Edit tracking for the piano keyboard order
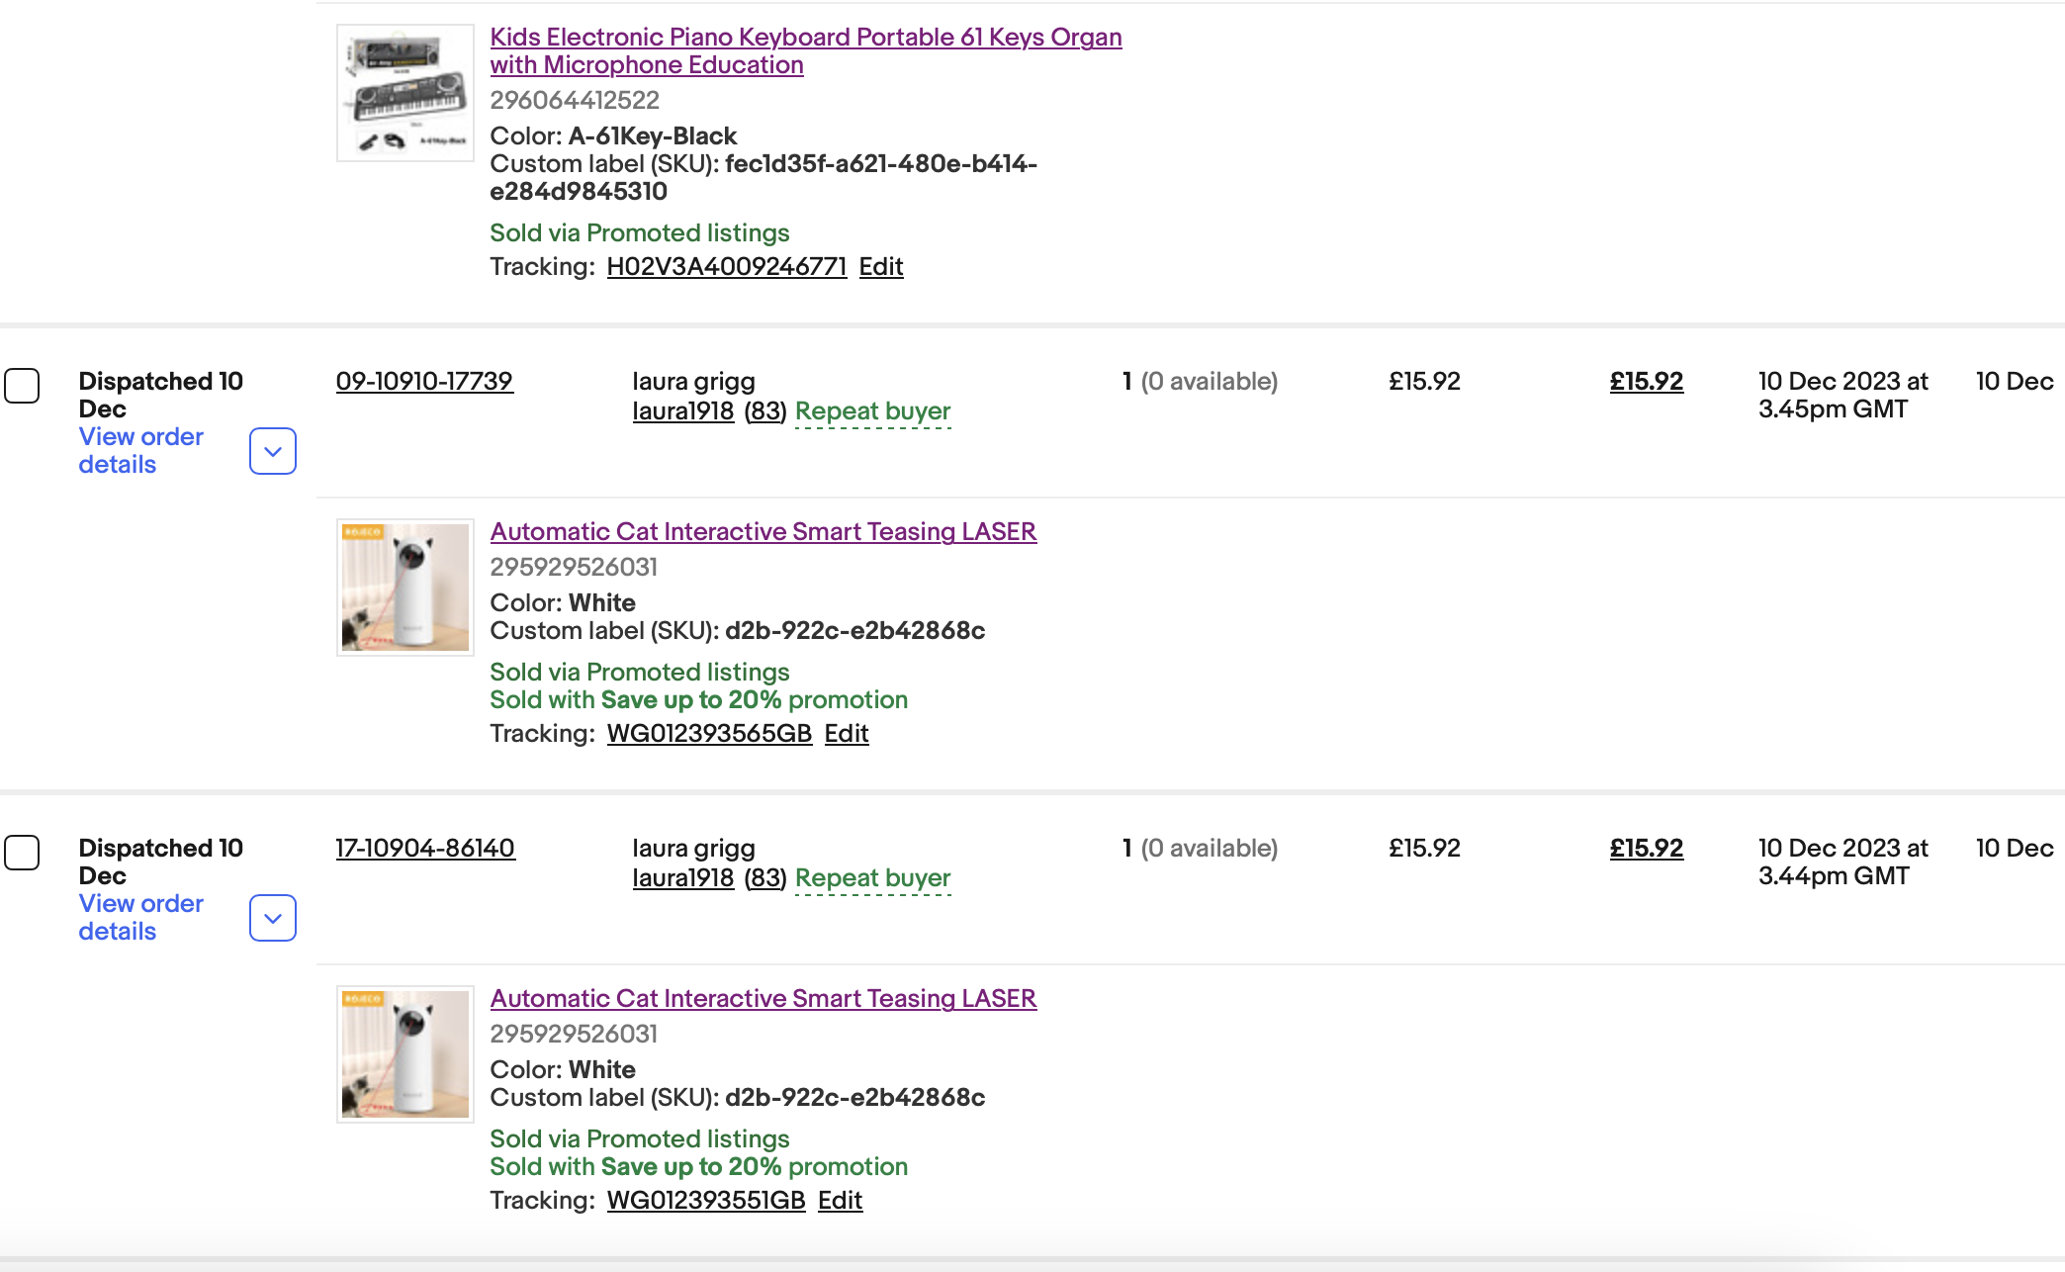 [881, 267]
